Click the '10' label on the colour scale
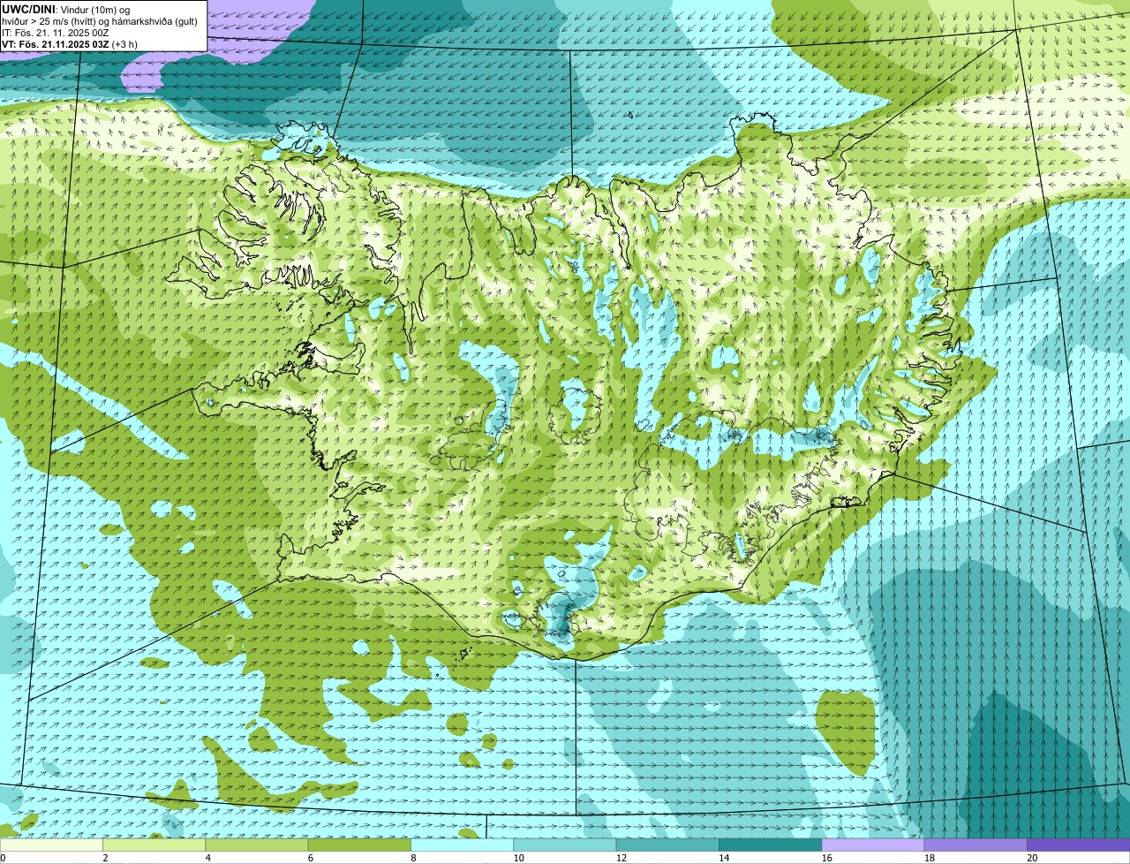The width and height of the screenshot is (1130, 864). pyautogui.click(x=518, y=858)
